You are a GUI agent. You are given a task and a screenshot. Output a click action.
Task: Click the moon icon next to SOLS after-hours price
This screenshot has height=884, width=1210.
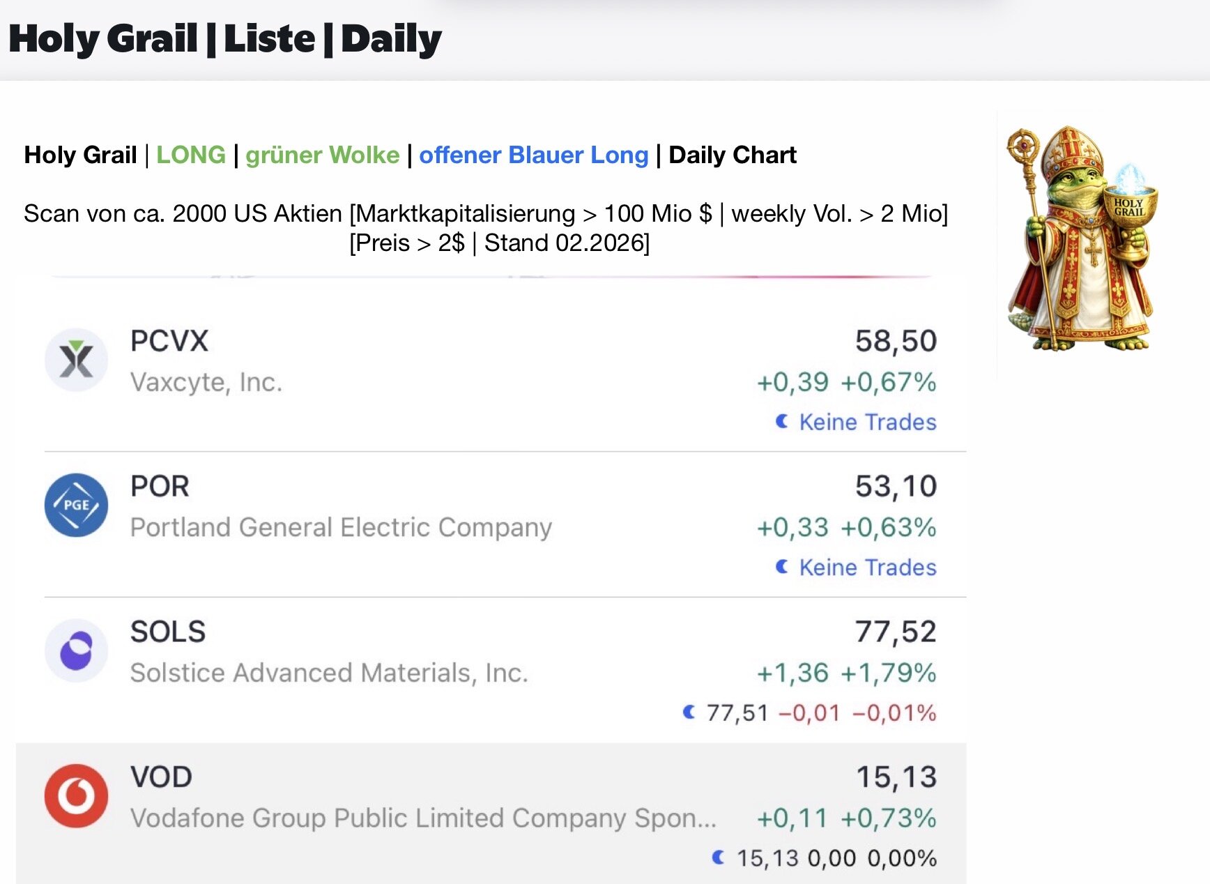point(689,712)
